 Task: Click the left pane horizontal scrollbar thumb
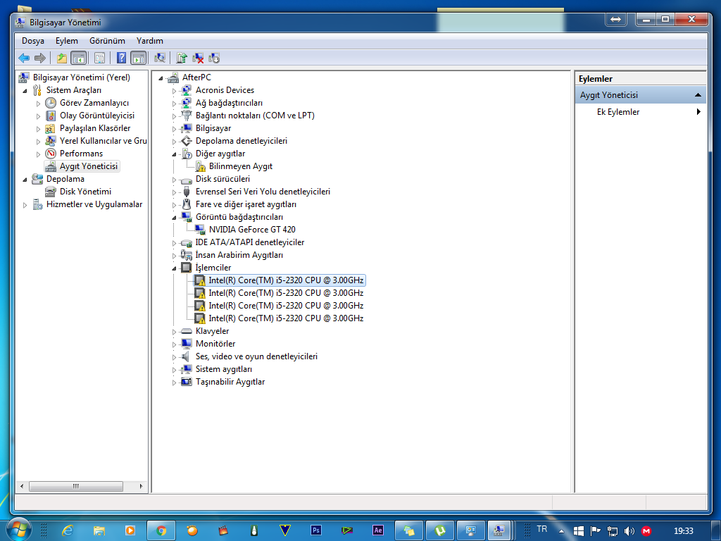click(76, 486)
